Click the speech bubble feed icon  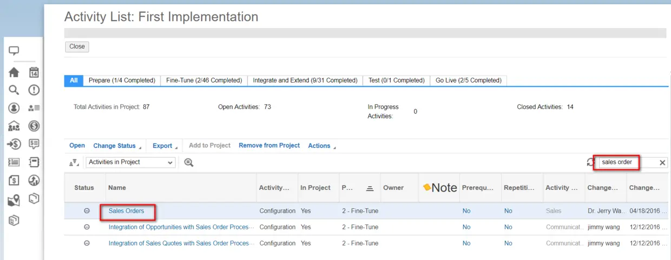click(14, 51)
